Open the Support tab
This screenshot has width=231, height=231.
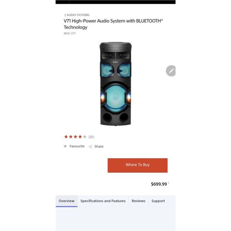(158, 201)
